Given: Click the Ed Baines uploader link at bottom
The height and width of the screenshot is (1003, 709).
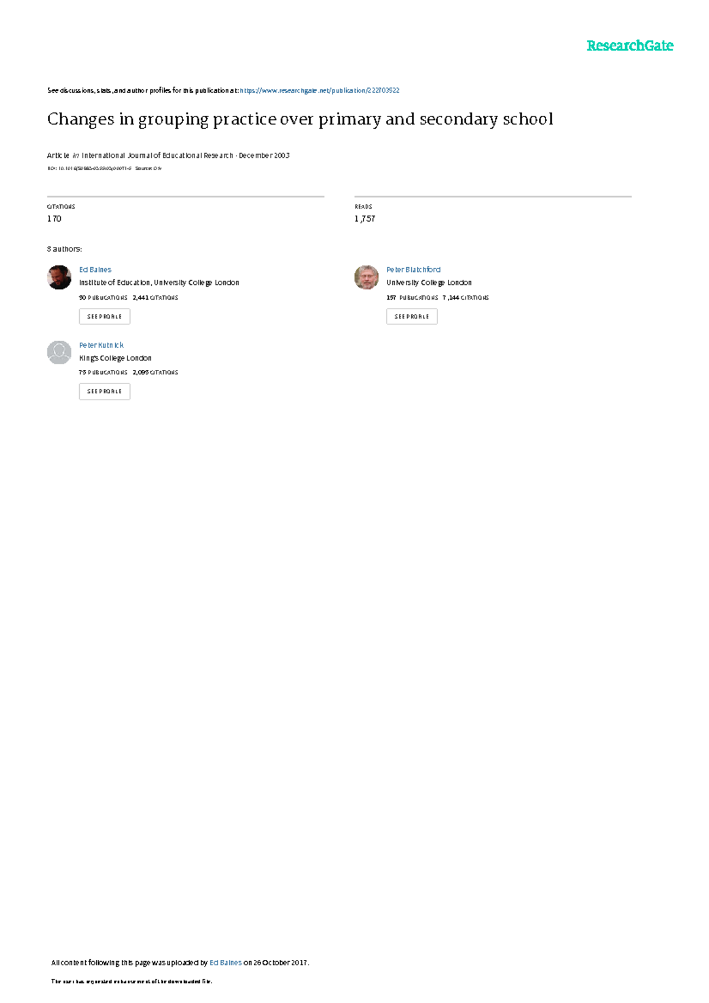Looking at the screenshot, I should pyautogui.click(x=226, y=963).
